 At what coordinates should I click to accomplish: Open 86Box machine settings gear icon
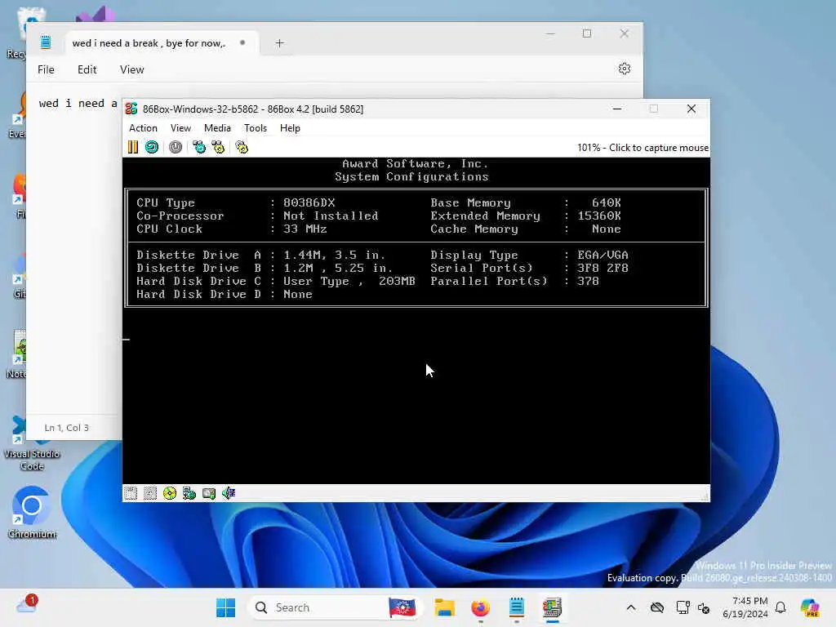point(242,147)
